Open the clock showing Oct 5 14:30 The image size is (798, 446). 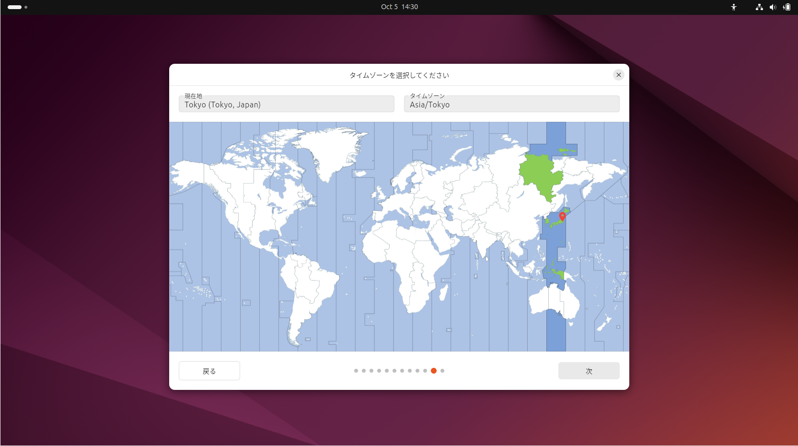[x=399, y=7]
